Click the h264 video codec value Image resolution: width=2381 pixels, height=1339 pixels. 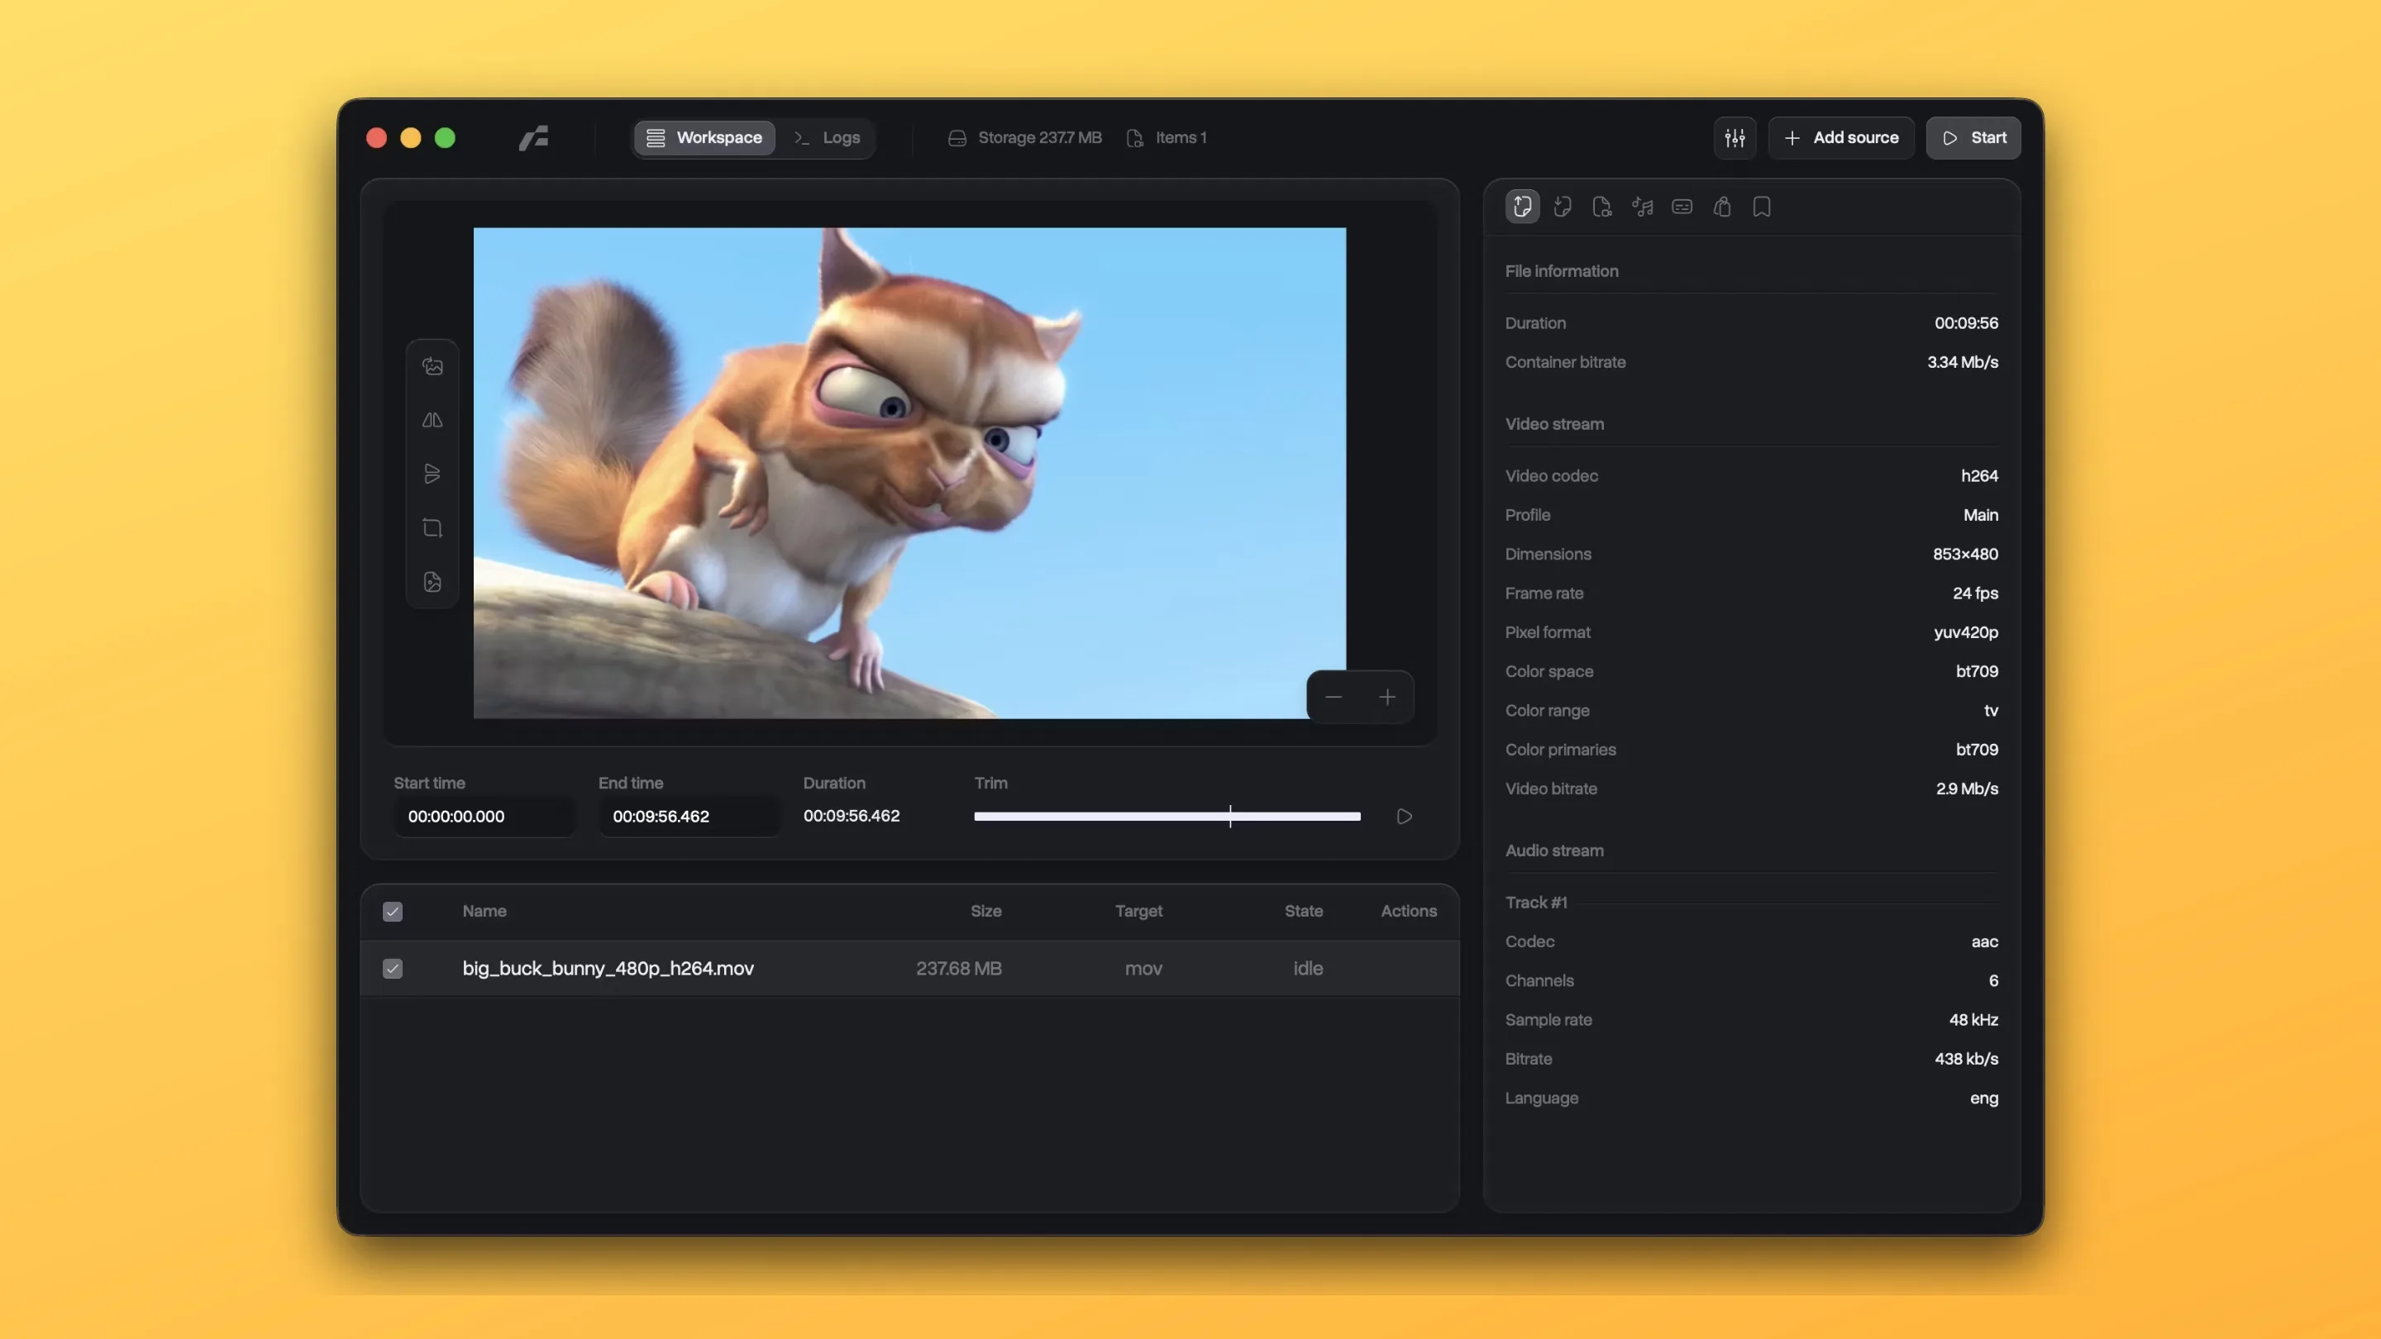coord(1980,476)
